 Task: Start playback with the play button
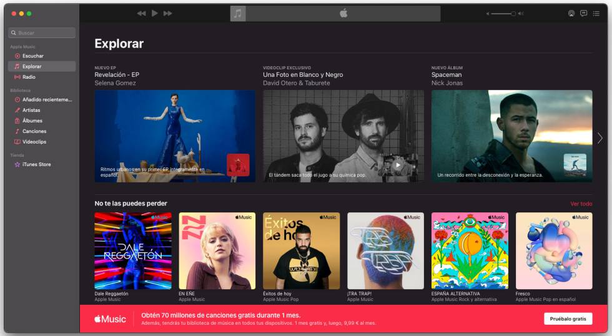coord(155,13)
